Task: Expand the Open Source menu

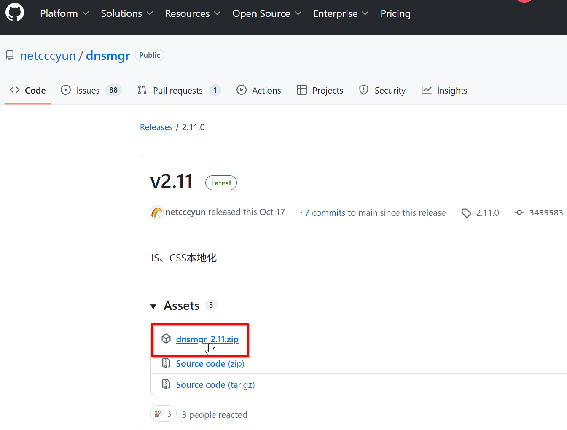Action: point(267,13)
